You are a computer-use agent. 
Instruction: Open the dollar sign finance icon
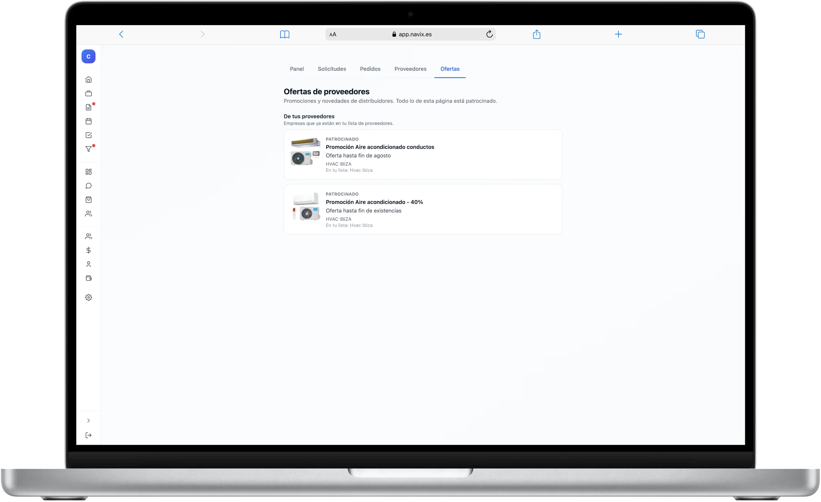[x=89, y=250]
